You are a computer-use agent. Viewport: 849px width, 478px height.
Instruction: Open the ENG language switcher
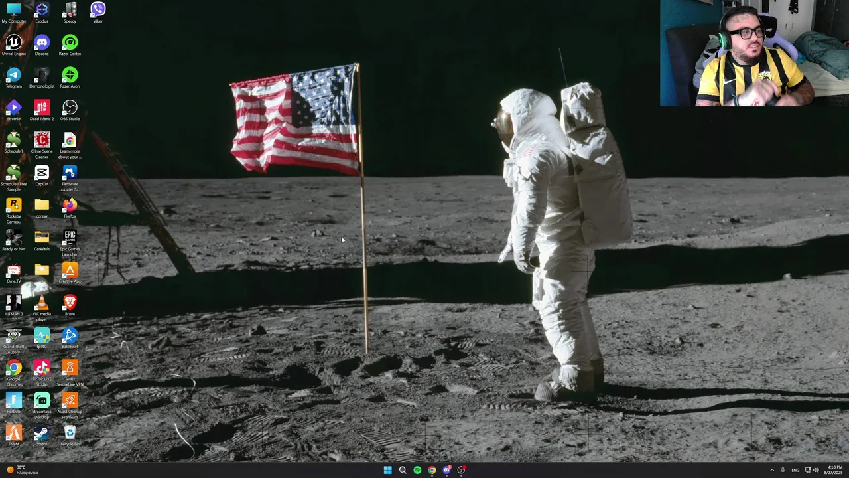[x=795, y=470]
